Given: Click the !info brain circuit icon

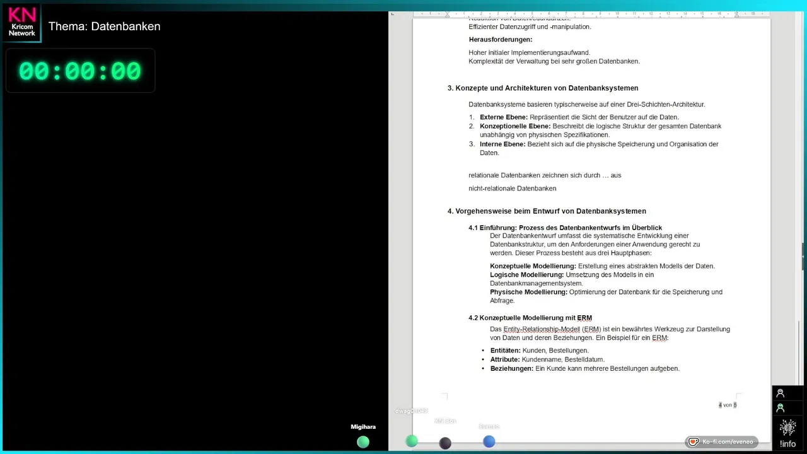Looking at the screenshot, I should click(787, 428).
